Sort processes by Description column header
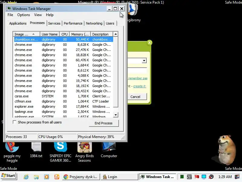This screenshot has width=242, height=182. [102, 34]
